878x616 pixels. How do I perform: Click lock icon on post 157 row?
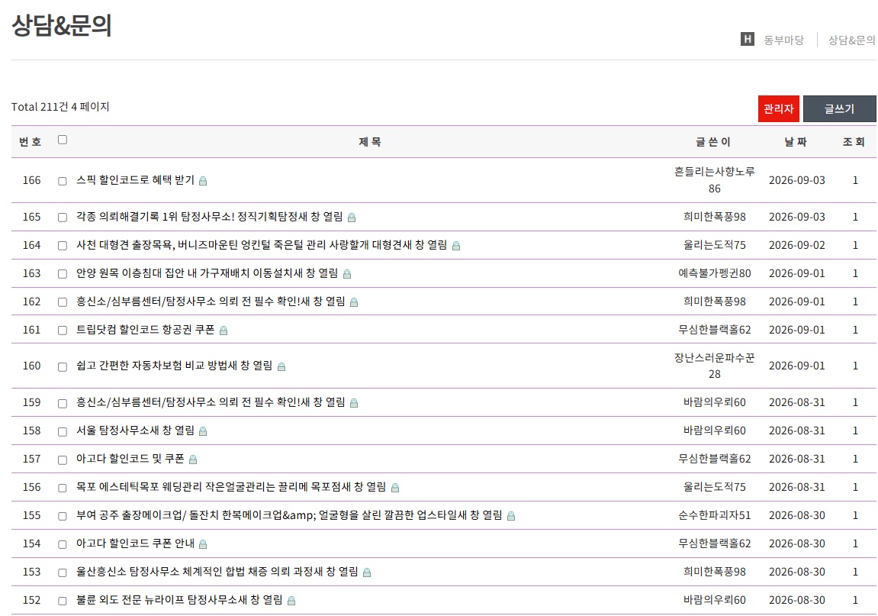coord(193,460)
